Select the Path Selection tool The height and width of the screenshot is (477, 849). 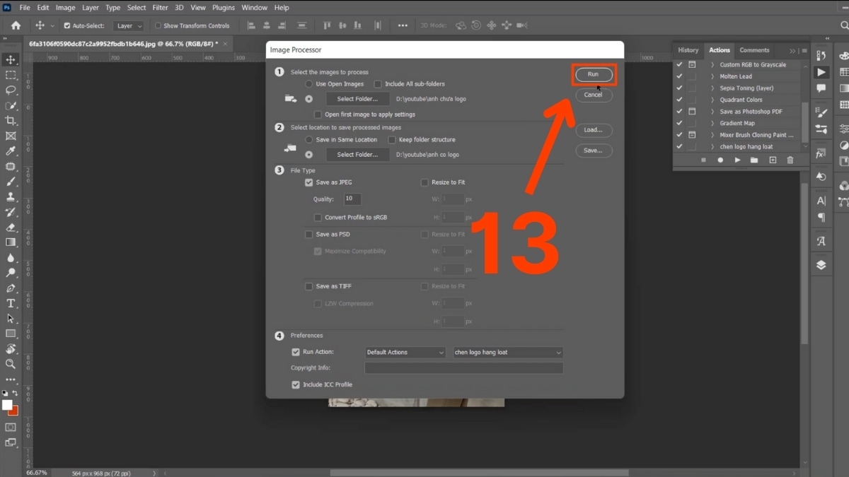pos(11,319)
